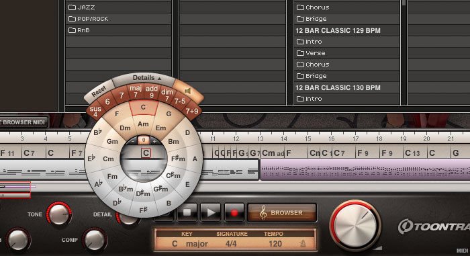Viewport: 470px width, 256px height.
Task: Select the 6 chord extension
Action: [107, 101]
